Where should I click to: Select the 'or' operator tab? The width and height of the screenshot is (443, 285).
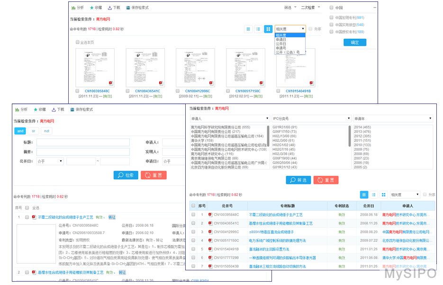coord(33,131)
